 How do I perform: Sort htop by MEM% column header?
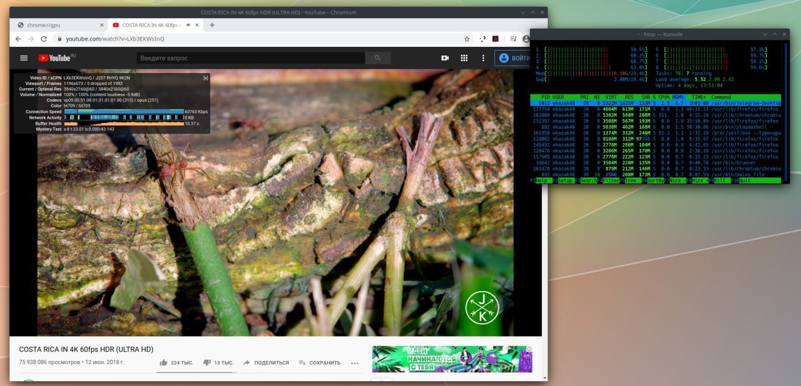679,97
